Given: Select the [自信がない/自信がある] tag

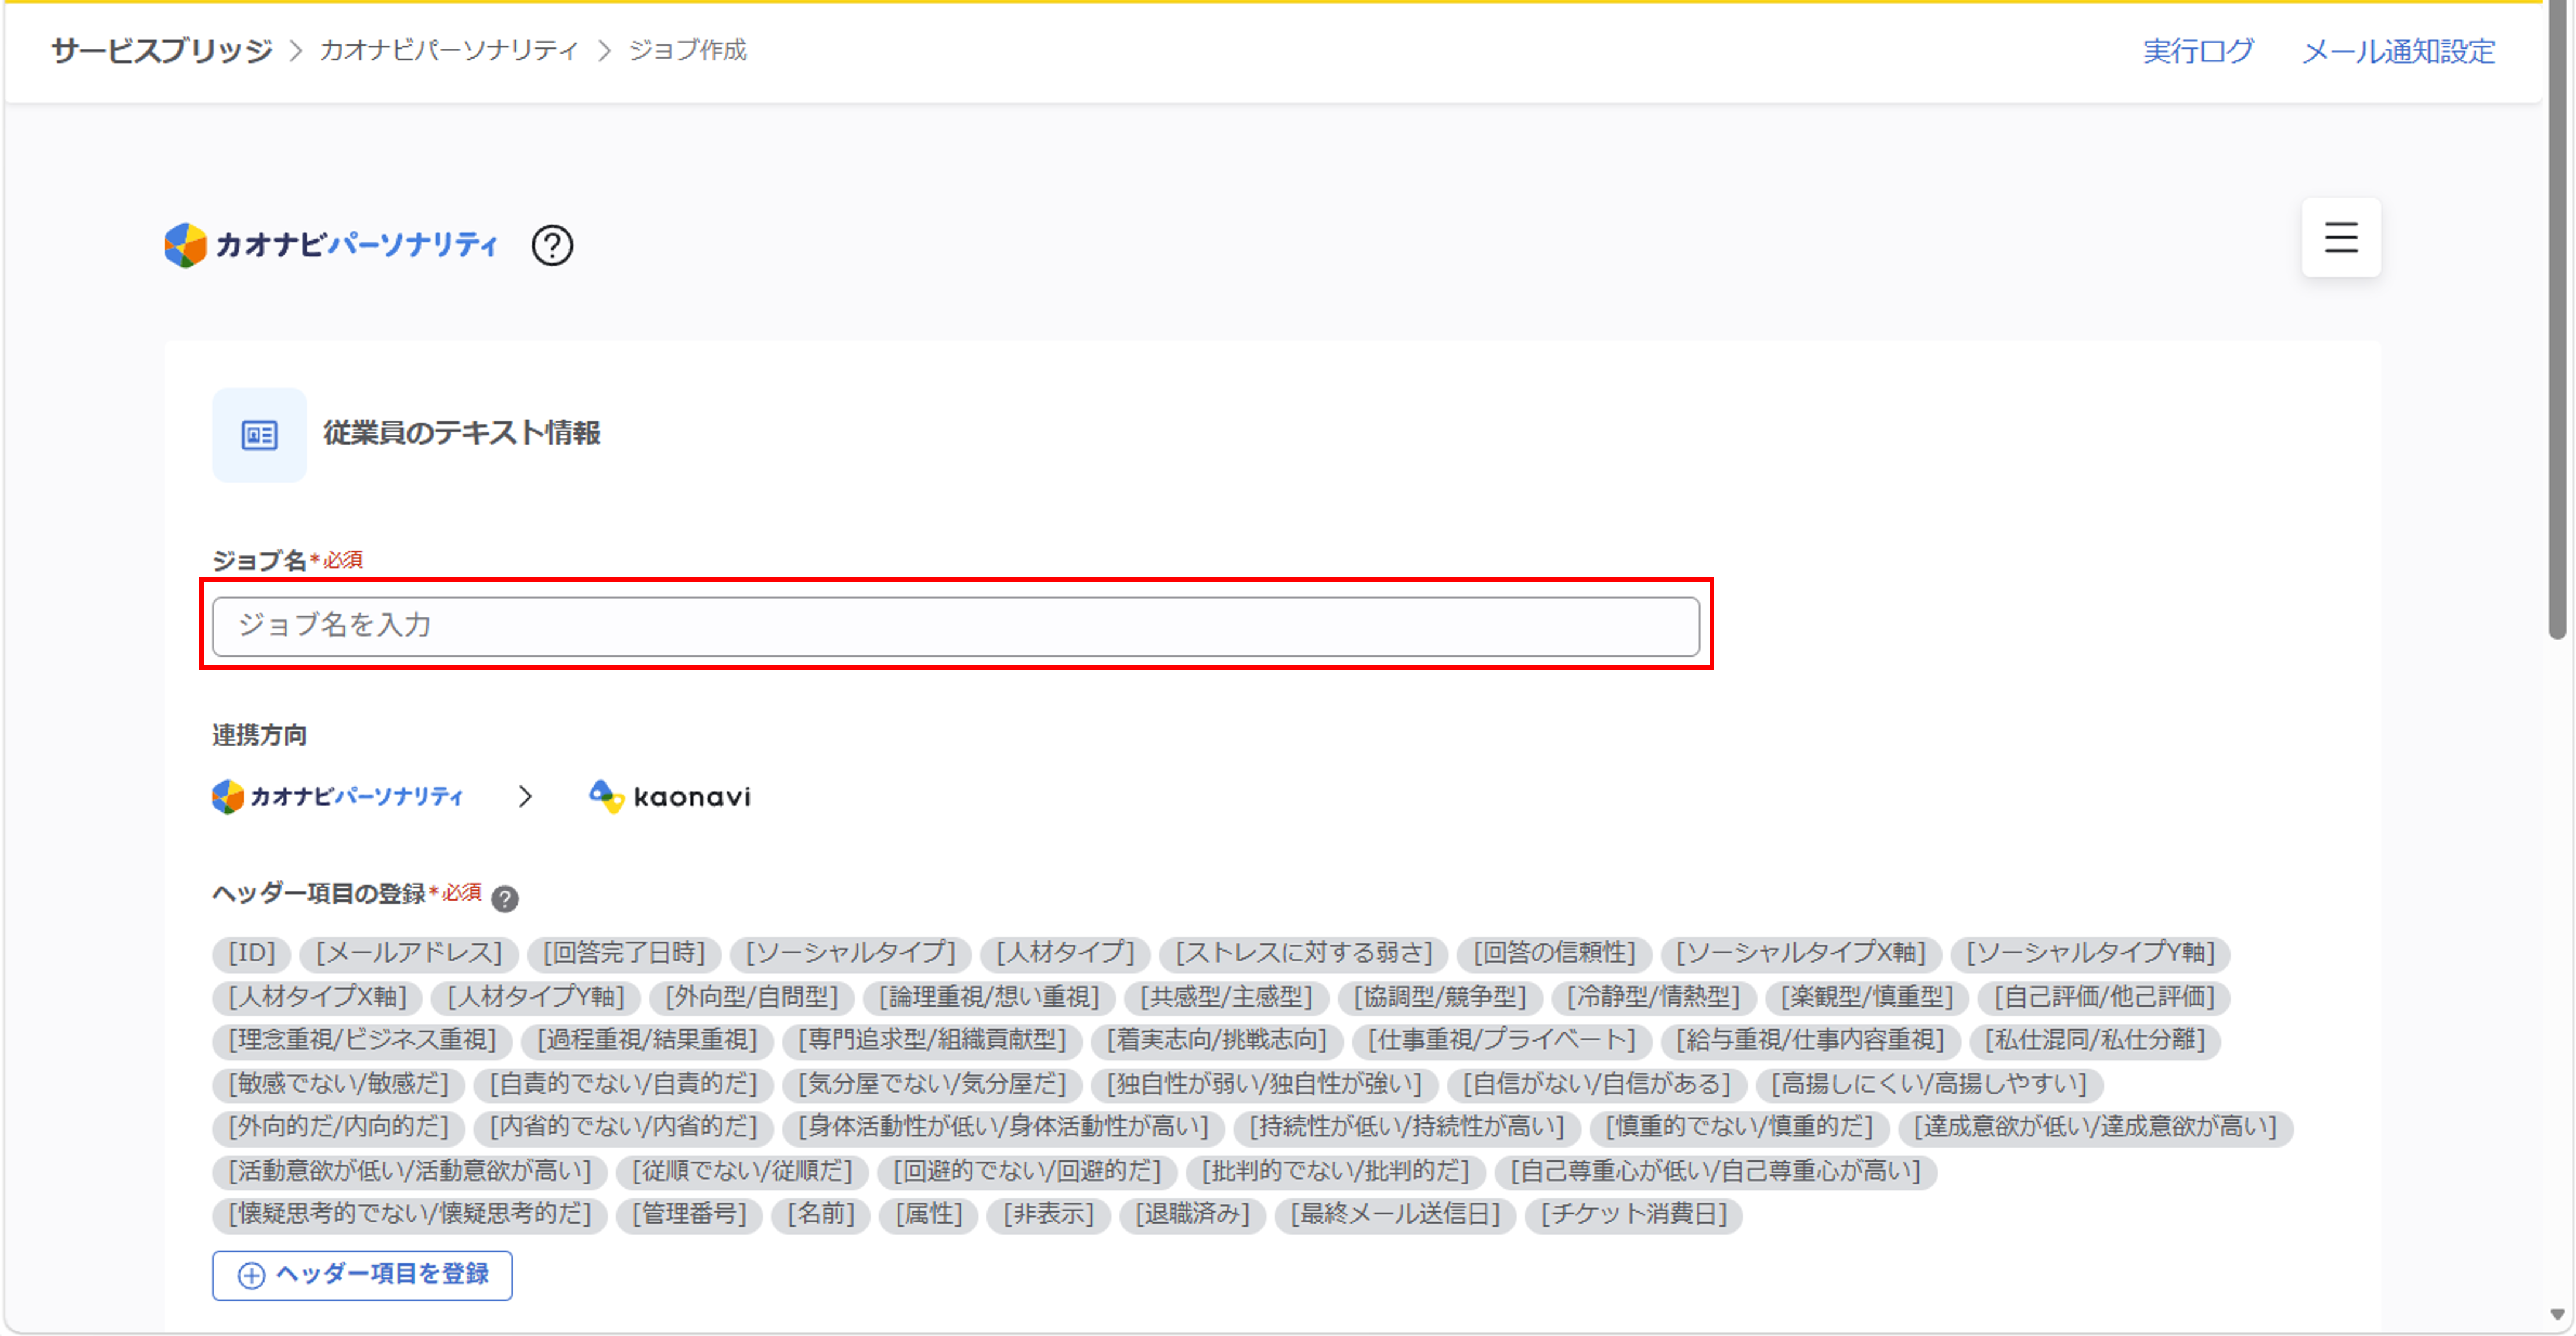Looking at the screenshot, I should coord(1596,1084).
